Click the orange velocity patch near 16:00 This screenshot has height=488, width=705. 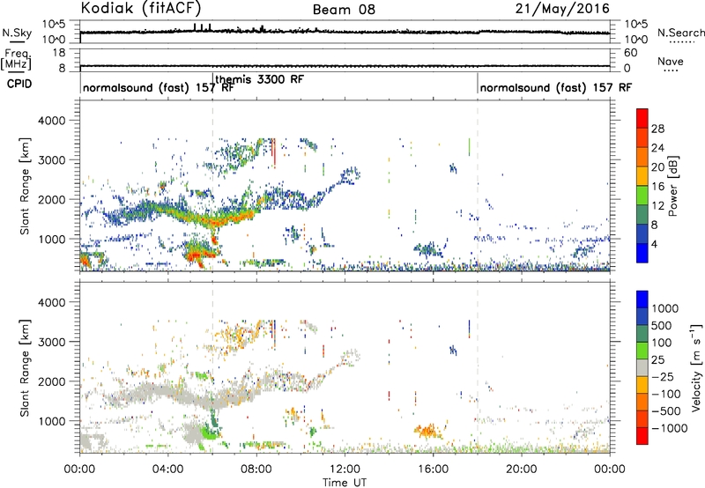[428, 432]
